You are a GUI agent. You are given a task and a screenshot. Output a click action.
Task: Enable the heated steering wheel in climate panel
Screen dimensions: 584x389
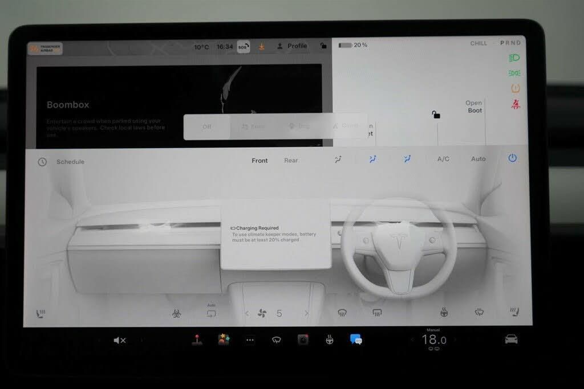[x=444, y=312]
